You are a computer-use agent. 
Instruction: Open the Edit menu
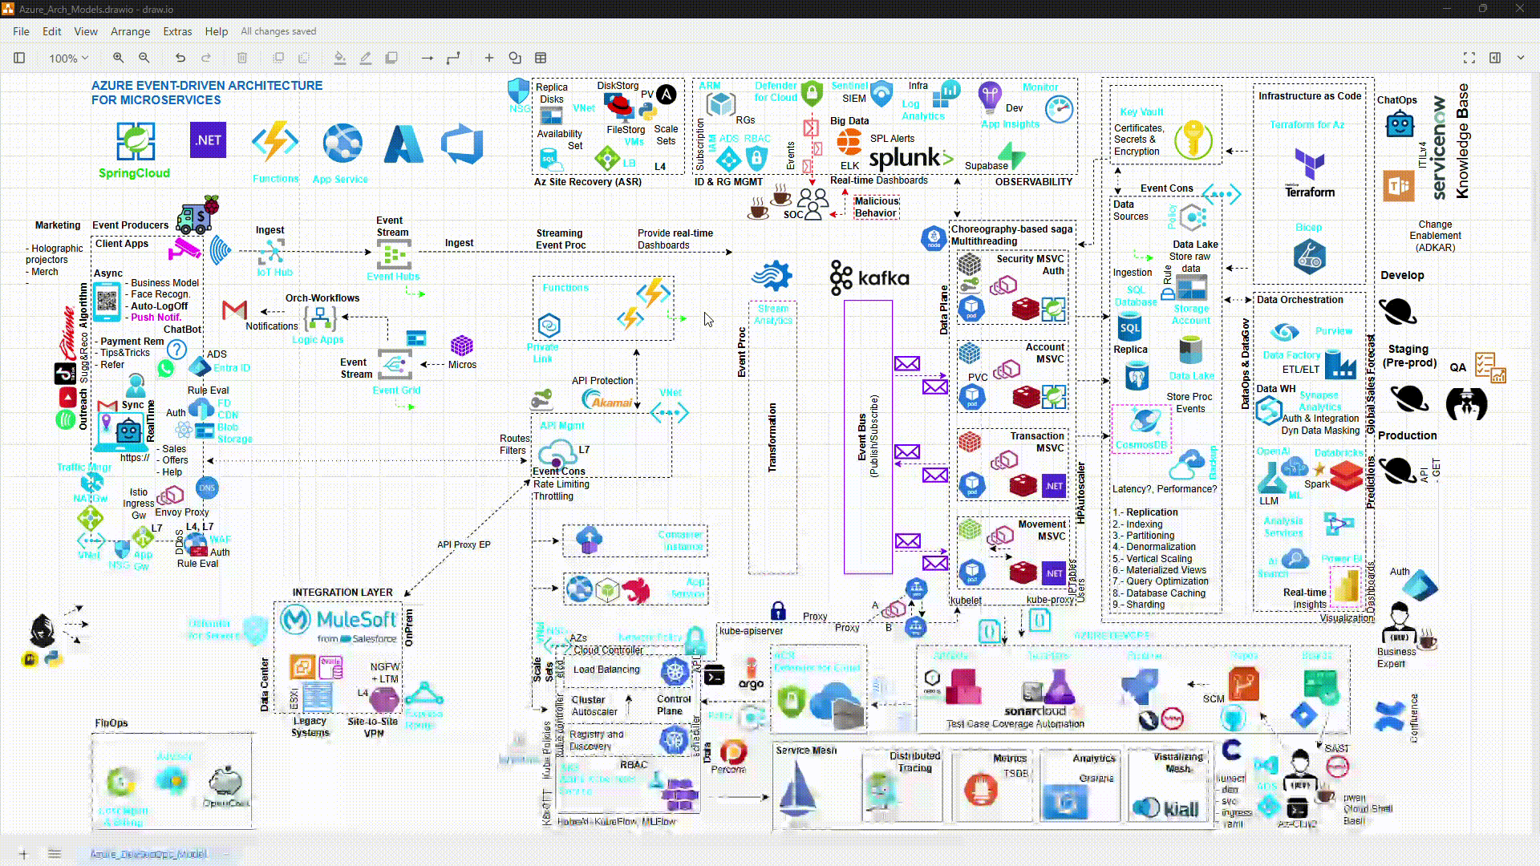tap(52, 31)
